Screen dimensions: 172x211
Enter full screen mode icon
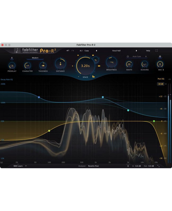[157, 50]
